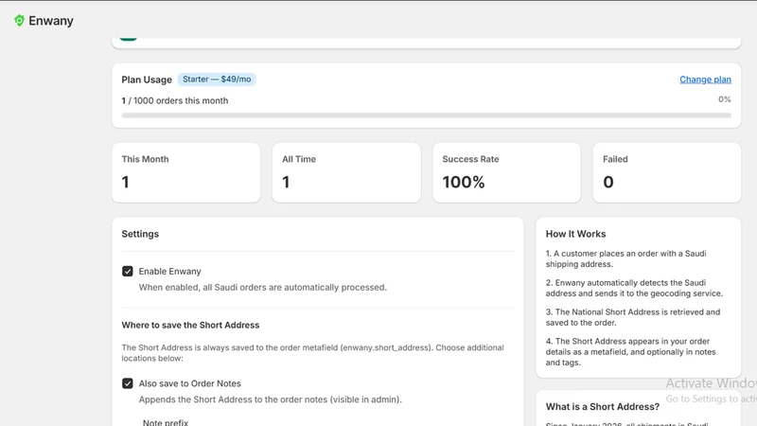Screen dimensions: 757x426
Task: Click 'Appends the Short Address to the order notes' text
Action: point(271,399)
